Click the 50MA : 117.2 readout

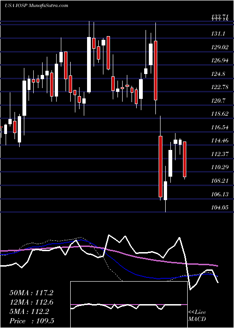point(32,293)
